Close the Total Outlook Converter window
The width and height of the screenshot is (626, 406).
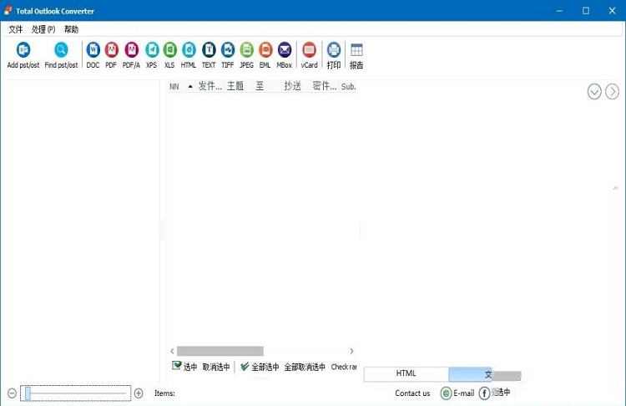(x=612, y=11)
